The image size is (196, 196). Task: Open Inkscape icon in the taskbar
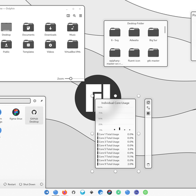coord(92,192)
